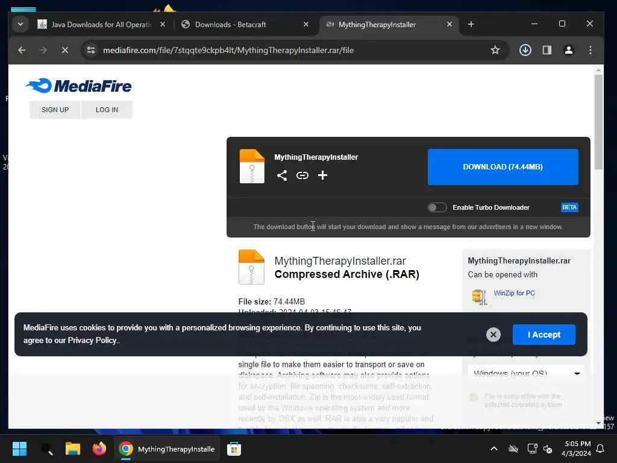Click scrollbar down arrow
The width and height of the screenshot is (617, 463).
pyautogui.click(x=598, y=423)
